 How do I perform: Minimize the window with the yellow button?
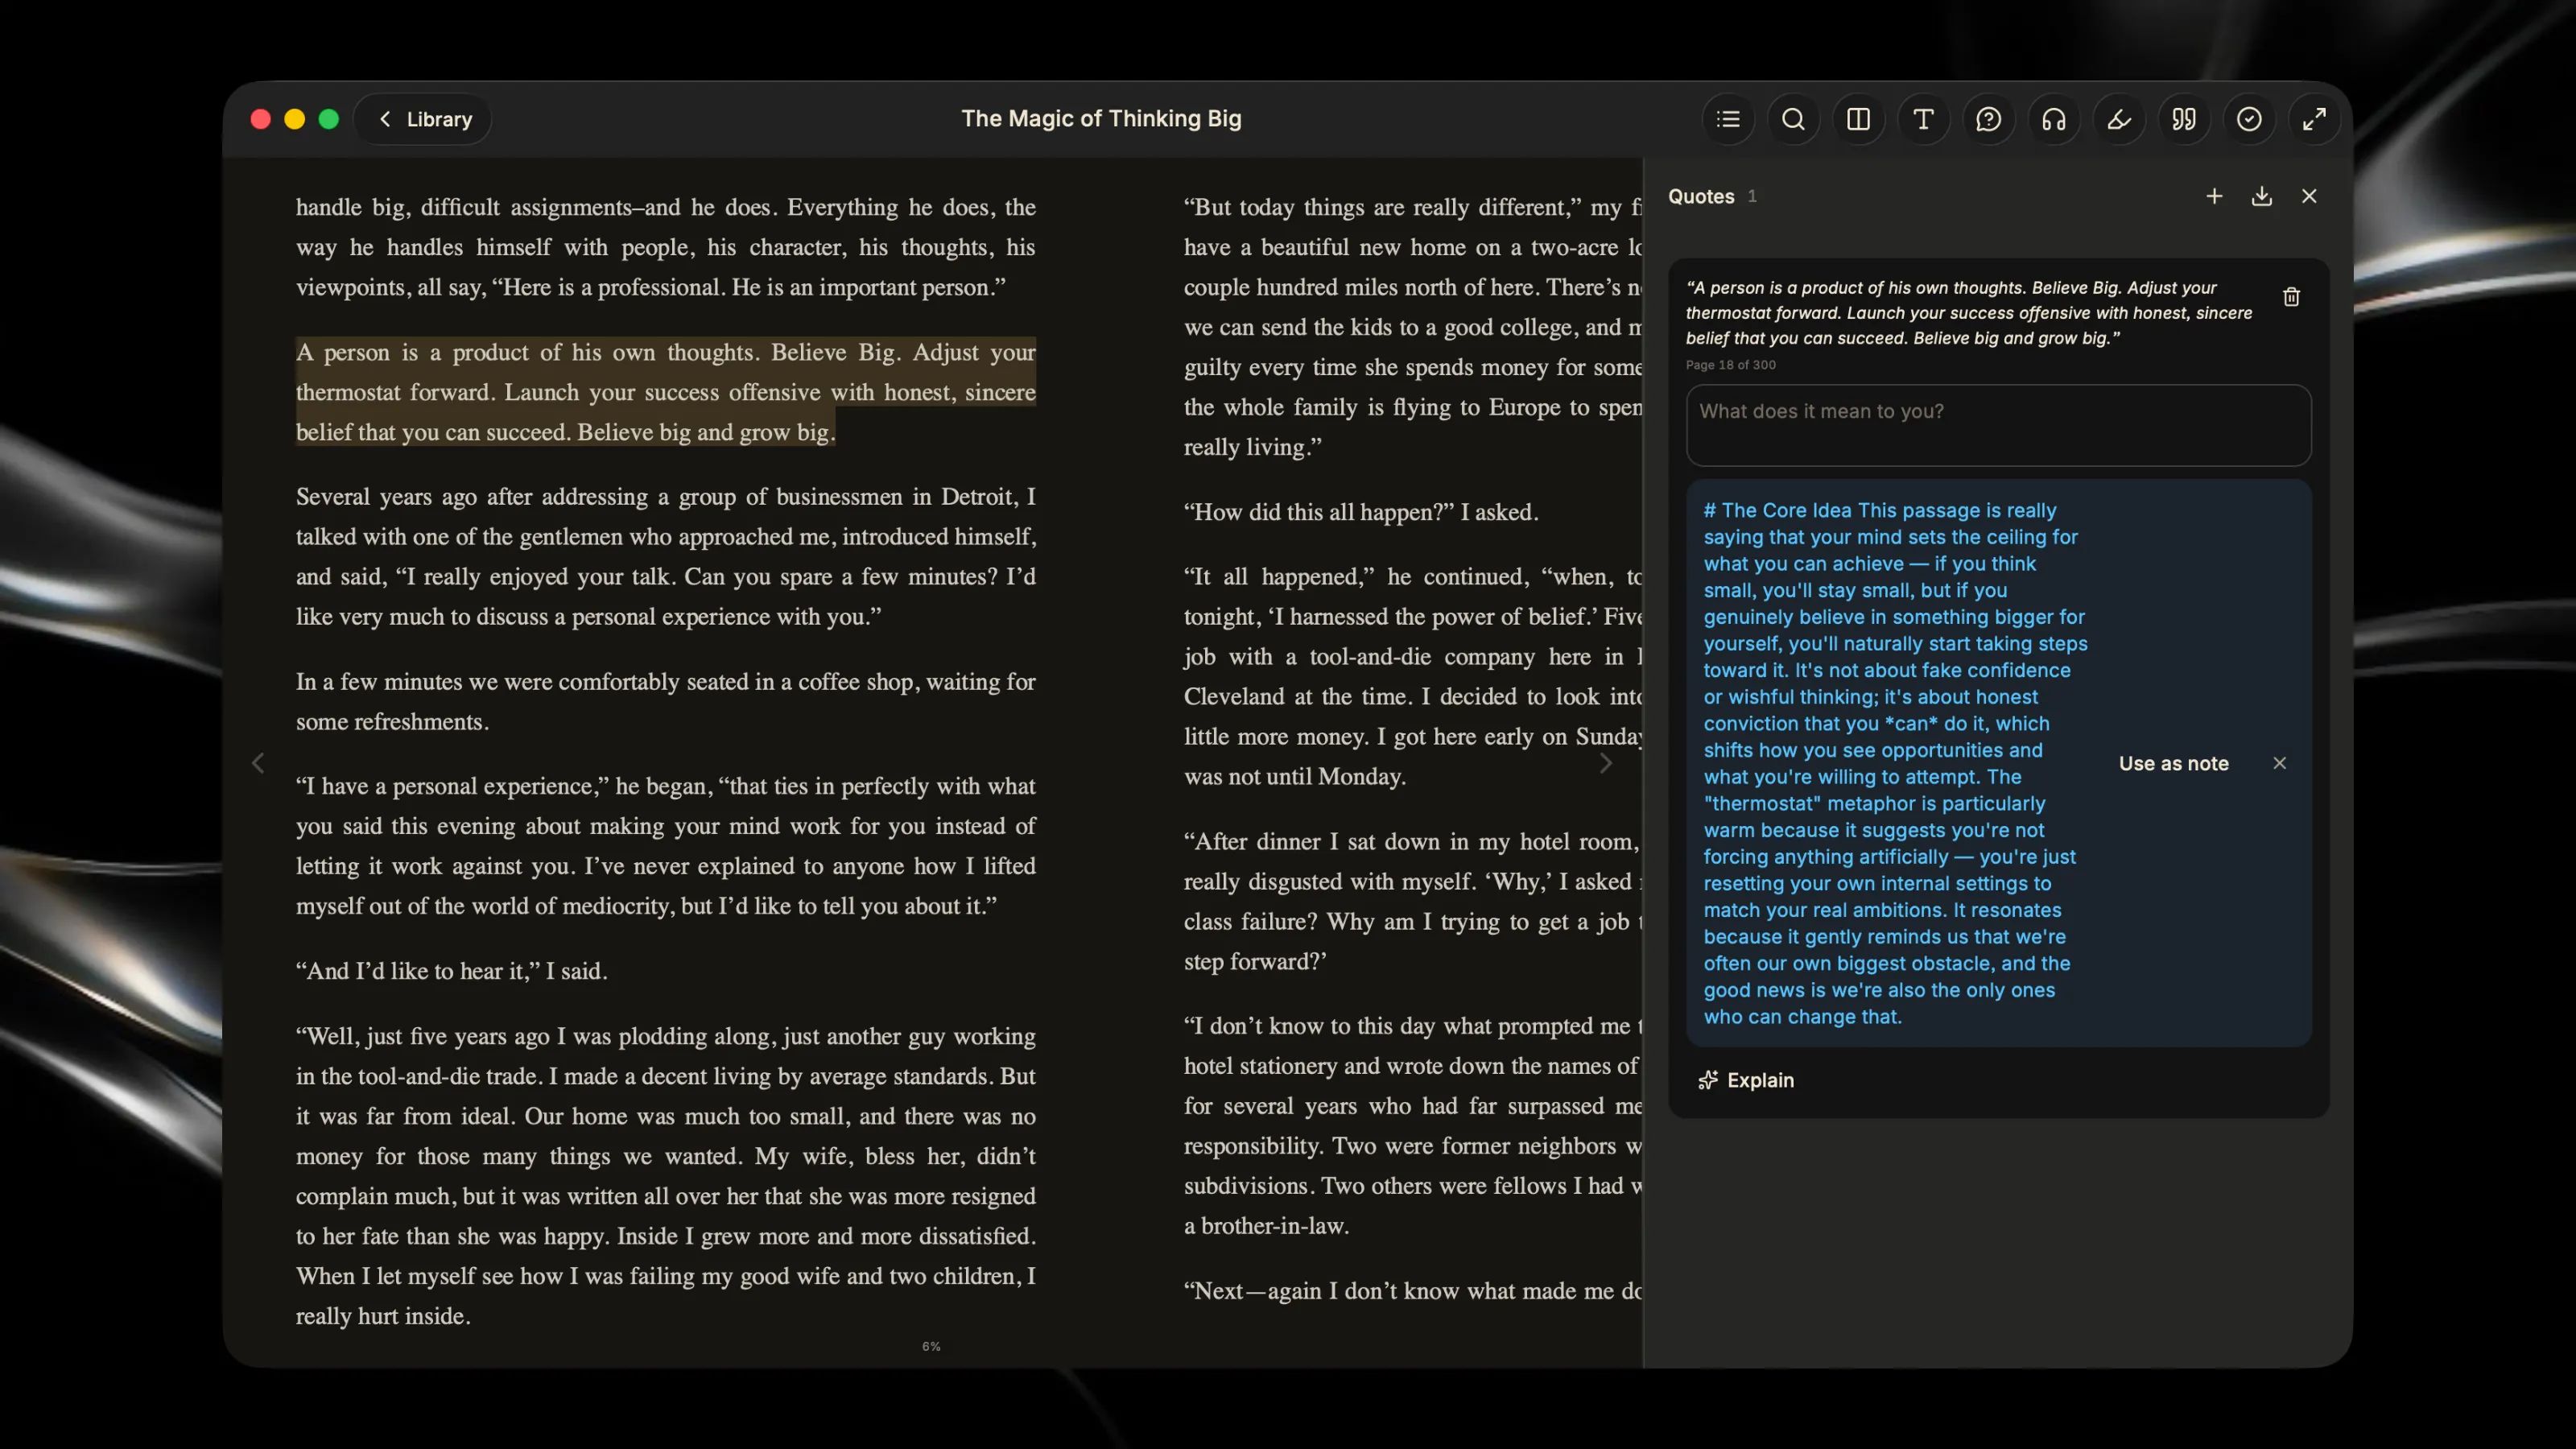tap(295, 119)
